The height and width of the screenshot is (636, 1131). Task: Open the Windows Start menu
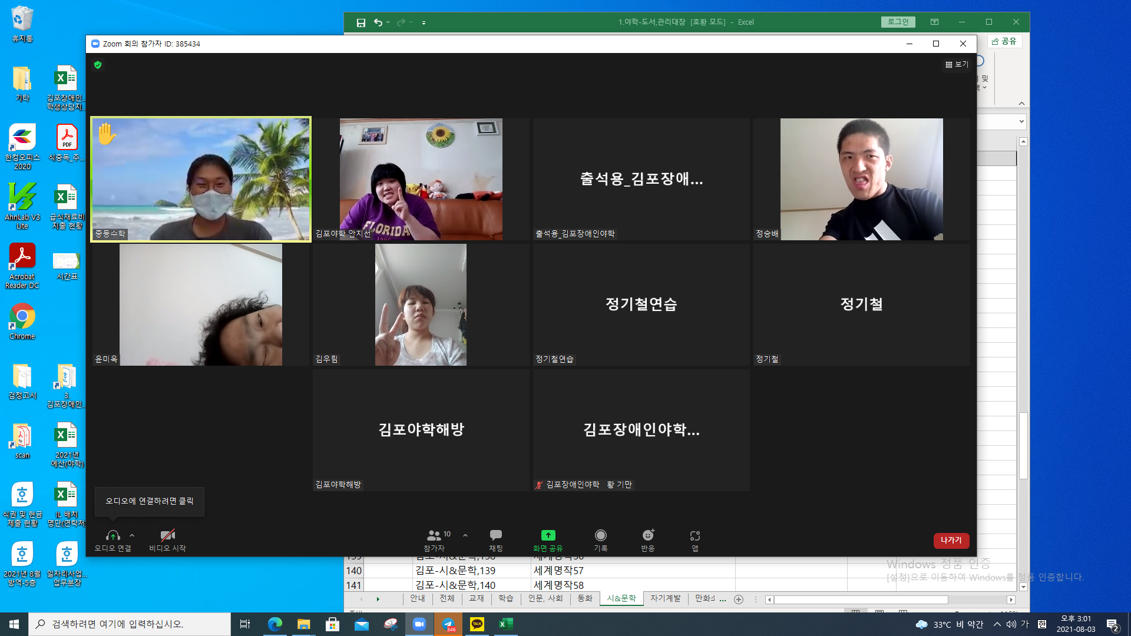coord(14,624)
